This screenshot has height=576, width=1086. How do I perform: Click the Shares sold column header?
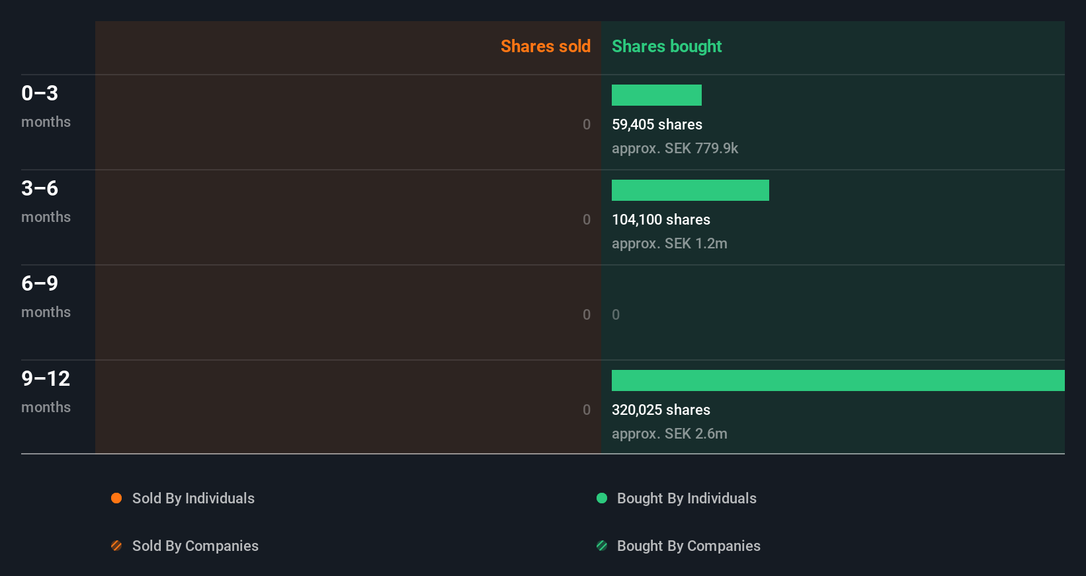point(546,46)
